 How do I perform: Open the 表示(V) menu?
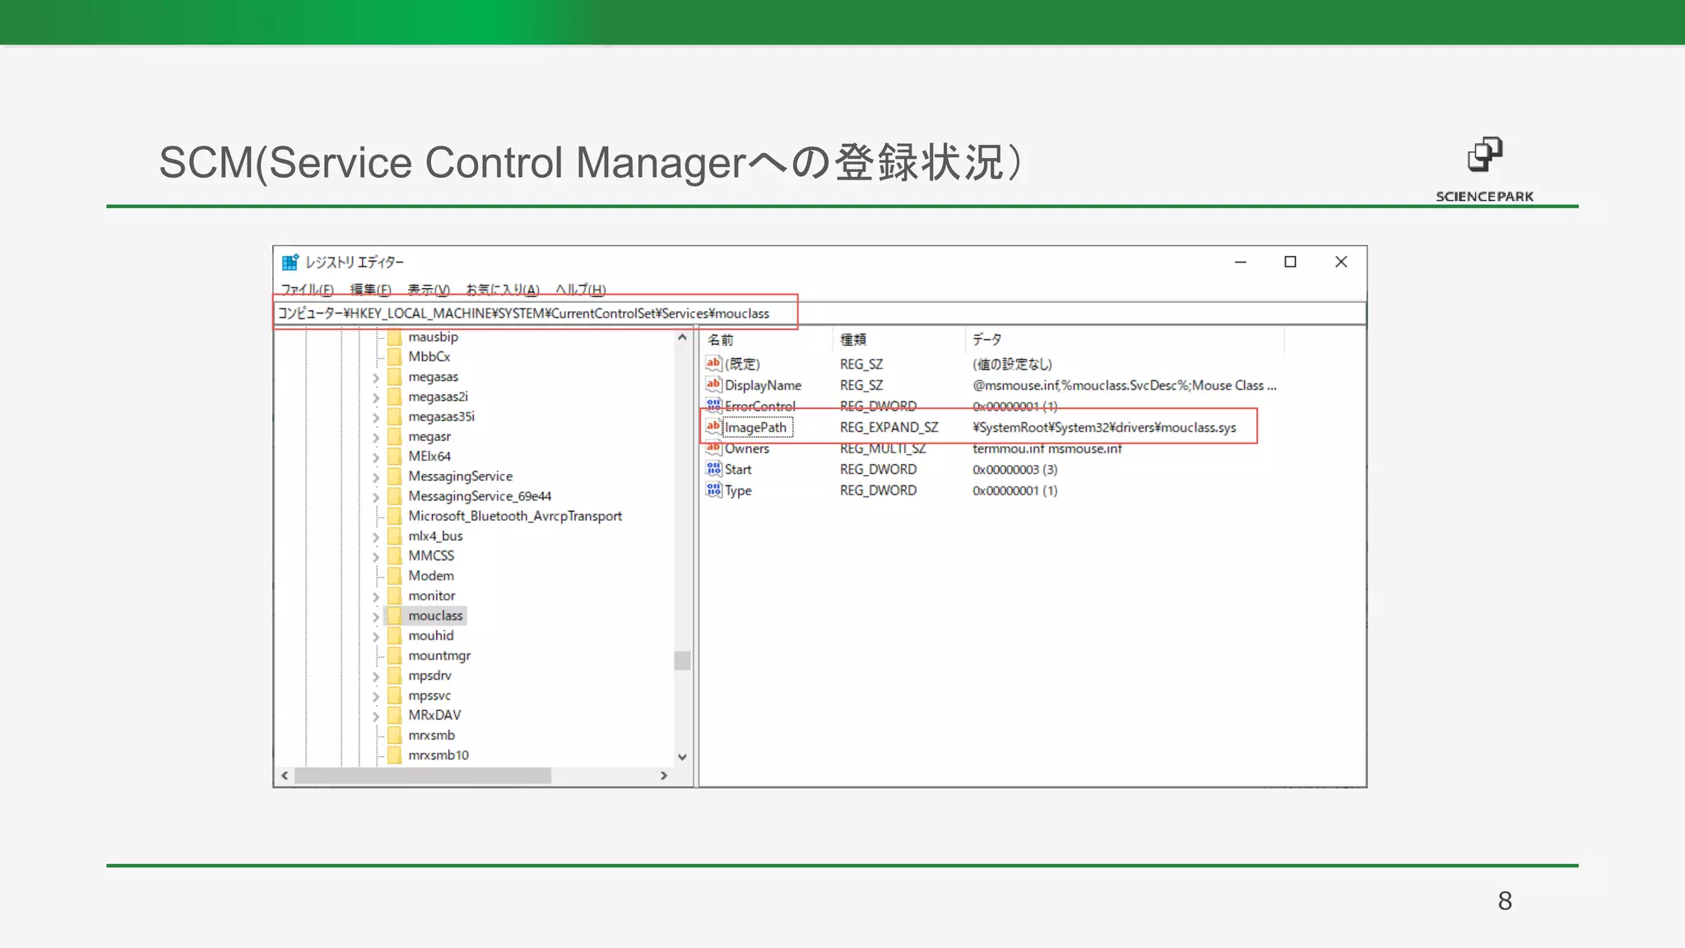tap(429, 290)
